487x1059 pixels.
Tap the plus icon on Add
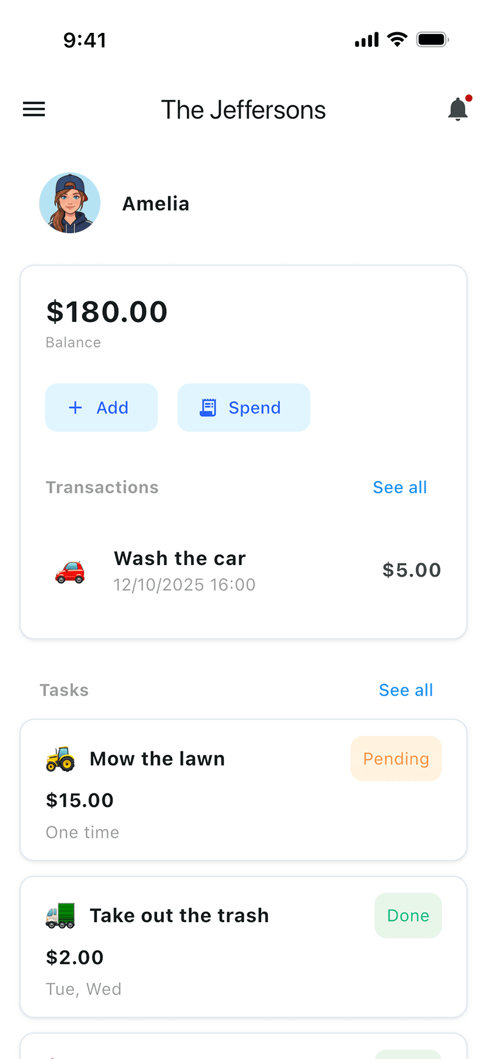[x=75, y=407]
